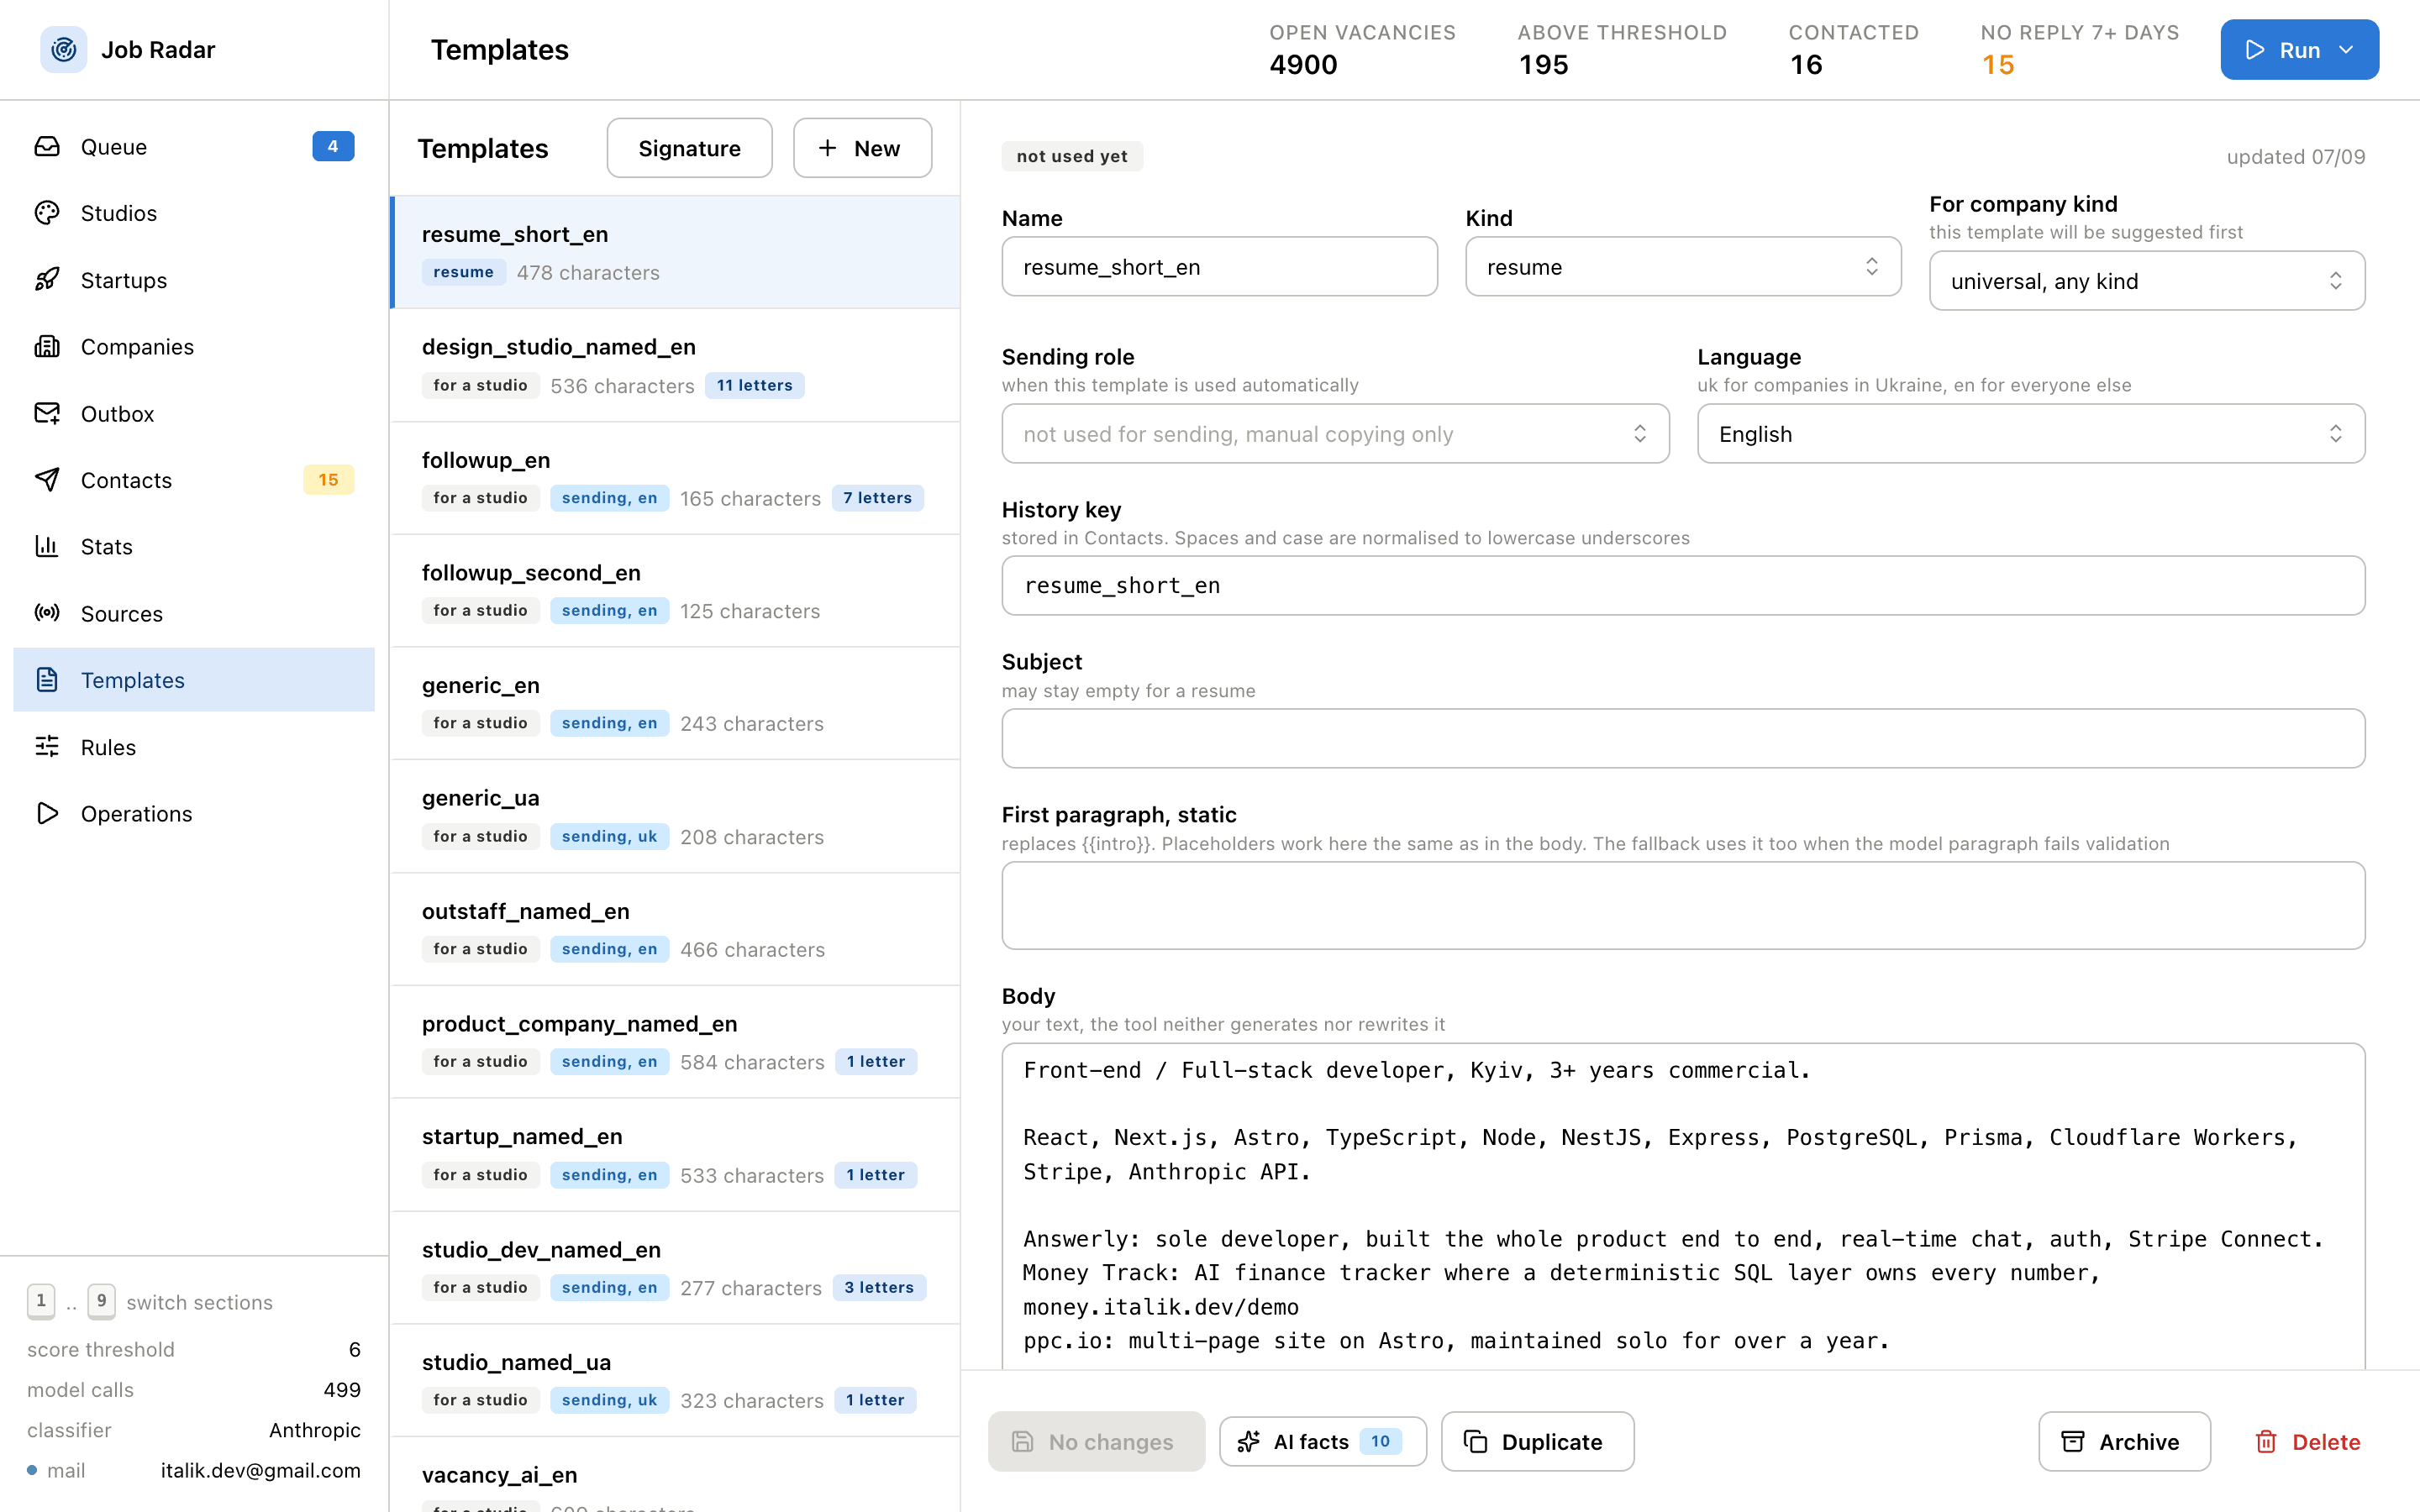Open the Sending role dropdown

1335,433
